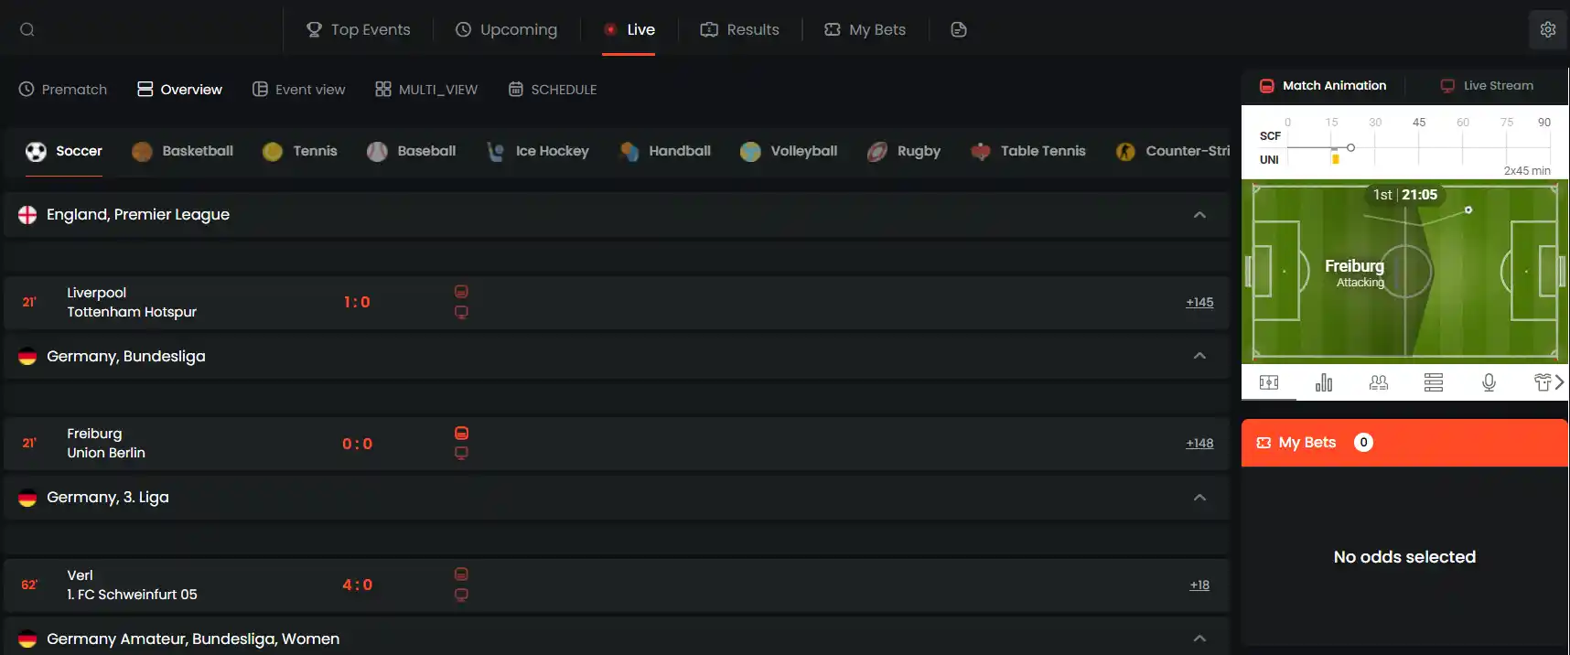Switch to Match Animation tab

click(1323, 86)
